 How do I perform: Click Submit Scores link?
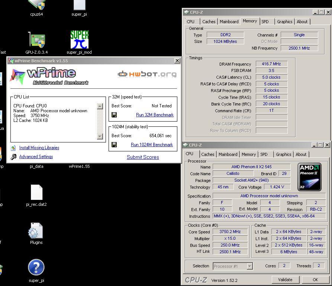143,157
